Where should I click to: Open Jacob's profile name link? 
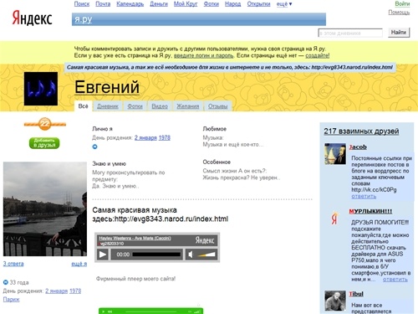(358, 147)
